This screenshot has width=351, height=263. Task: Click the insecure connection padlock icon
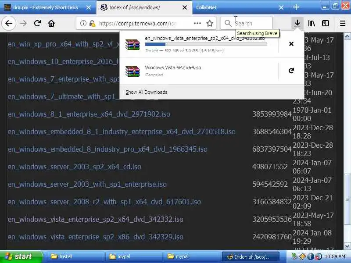pos(92,23)
